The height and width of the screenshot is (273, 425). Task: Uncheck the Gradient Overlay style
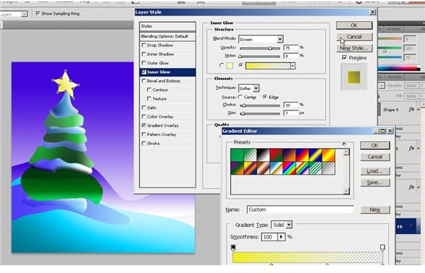click(x=144, y=125)
